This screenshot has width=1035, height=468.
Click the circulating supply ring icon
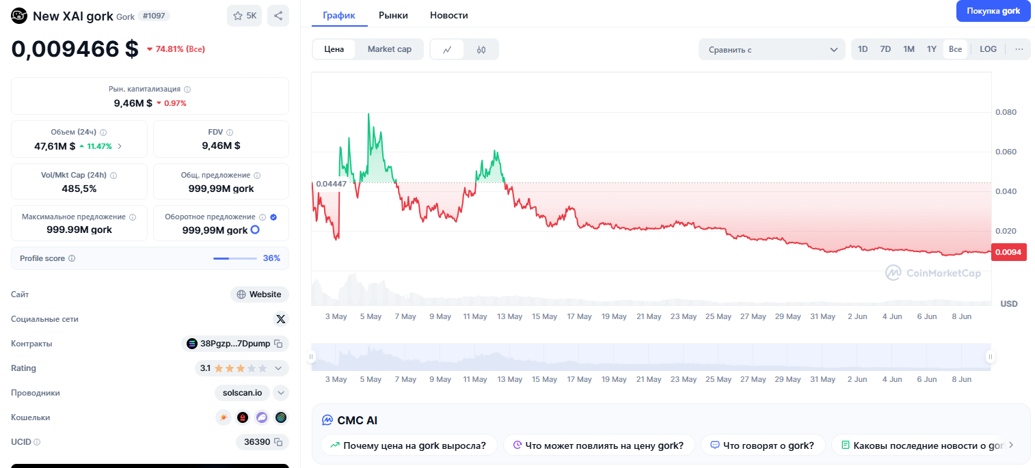255,230
